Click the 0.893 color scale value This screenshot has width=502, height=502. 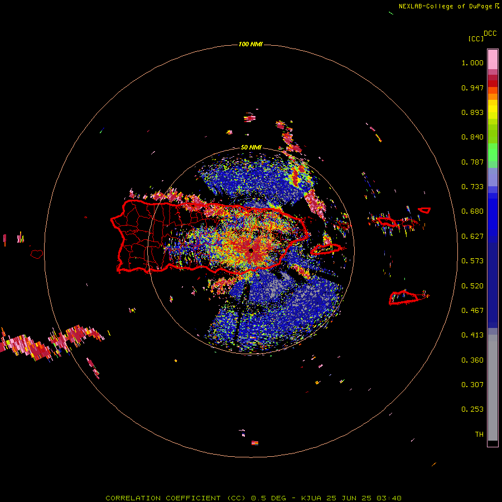pos(472,112)
